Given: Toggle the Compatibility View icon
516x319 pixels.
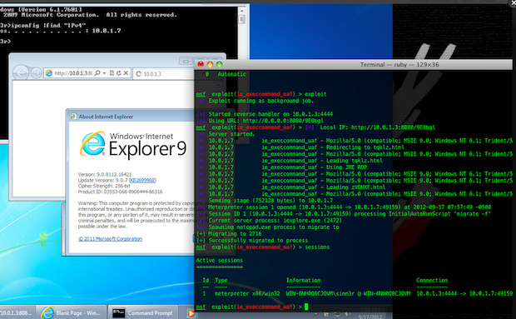Looking at the screenshot, I should click(x=112, y=73).
